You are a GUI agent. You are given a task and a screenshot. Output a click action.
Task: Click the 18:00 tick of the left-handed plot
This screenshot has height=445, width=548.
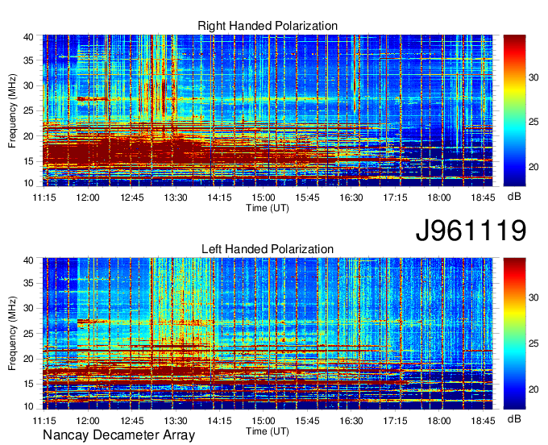click(x=439, y=421)
